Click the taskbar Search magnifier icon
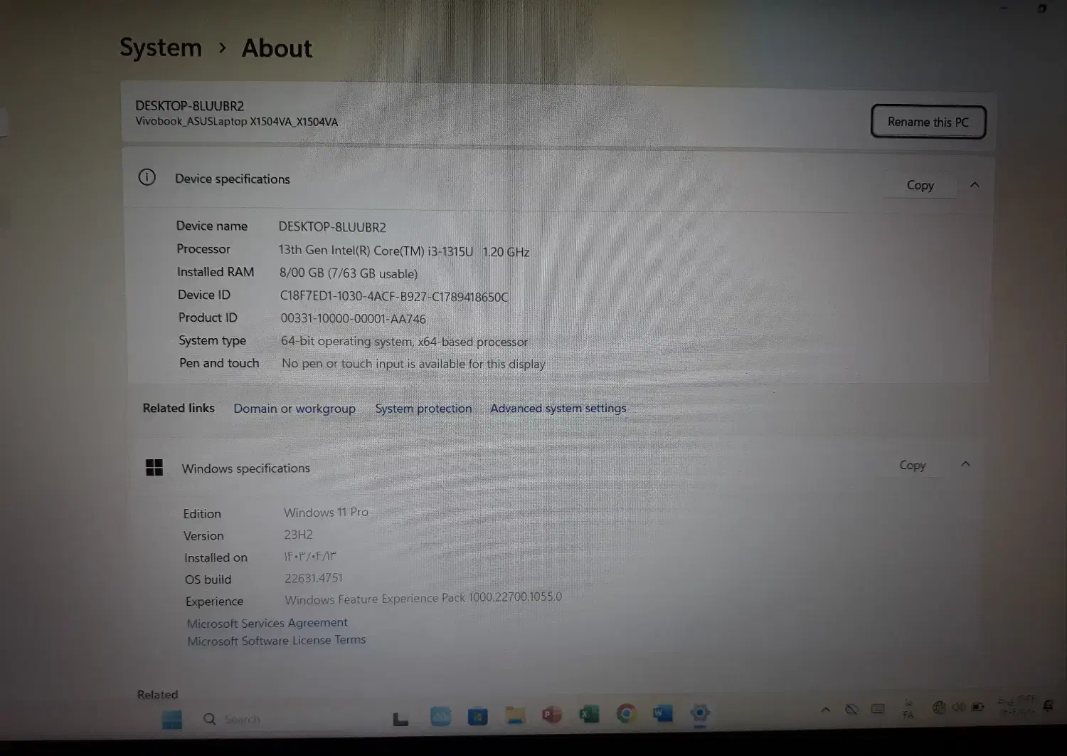 click(x=210, y=719)
